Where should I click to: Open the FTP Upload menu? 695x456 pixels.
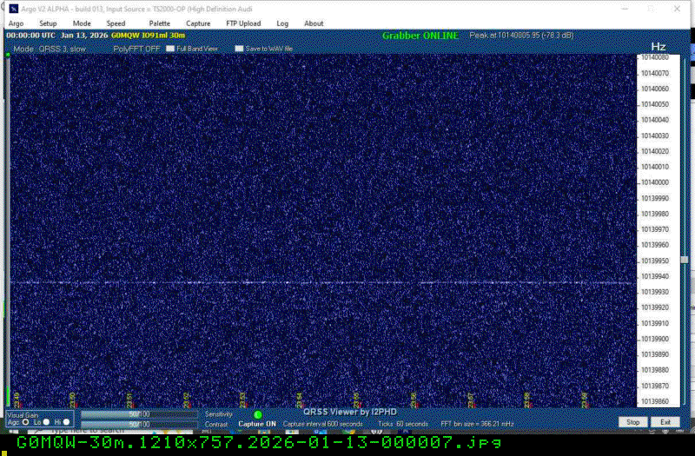[x=242, y=23]
